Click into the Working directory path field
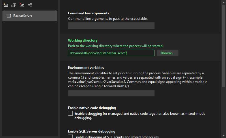 point(111,53)
